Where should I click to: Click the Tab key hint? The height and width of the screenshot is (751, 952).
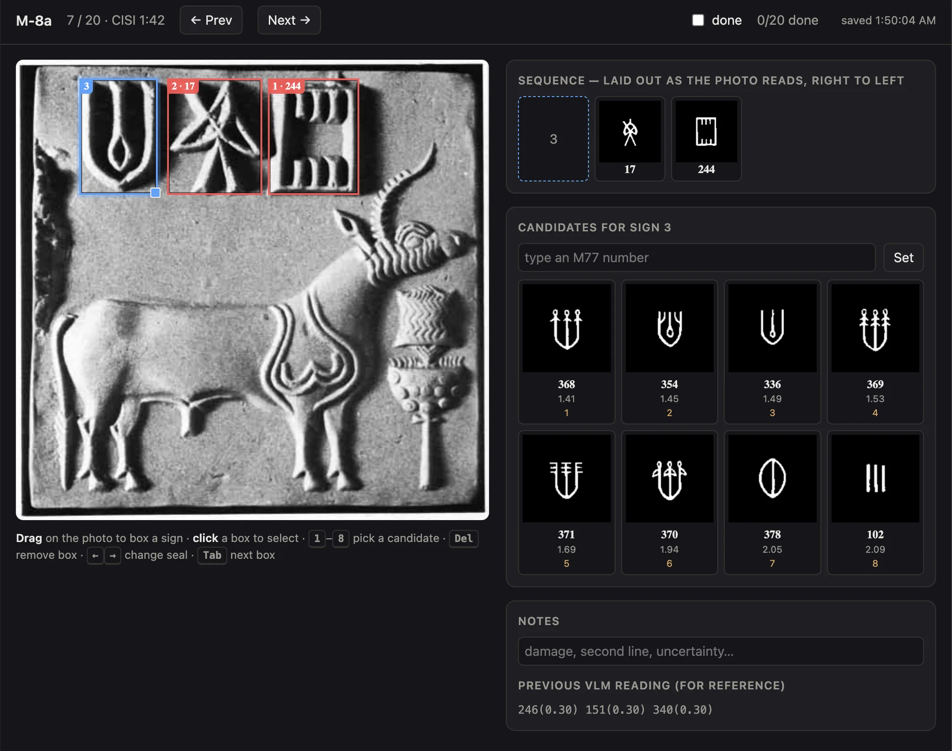(212, 555)
